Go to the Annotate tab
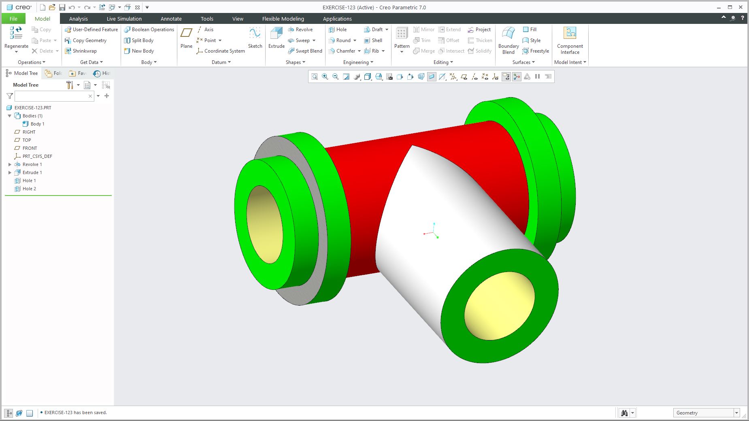This screenshot has width=749, height=421. pyautogui.click(x=171, y=19)
